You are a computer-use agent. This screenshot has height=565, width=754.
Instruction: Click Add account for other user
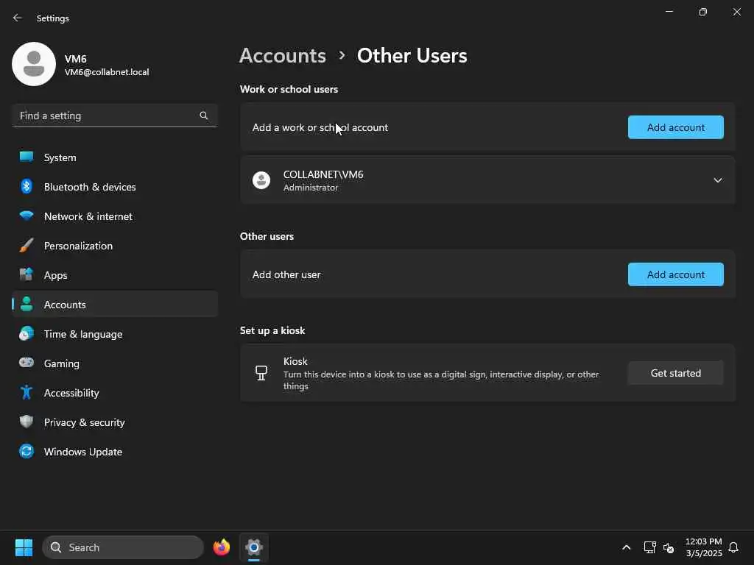[676, 274]
